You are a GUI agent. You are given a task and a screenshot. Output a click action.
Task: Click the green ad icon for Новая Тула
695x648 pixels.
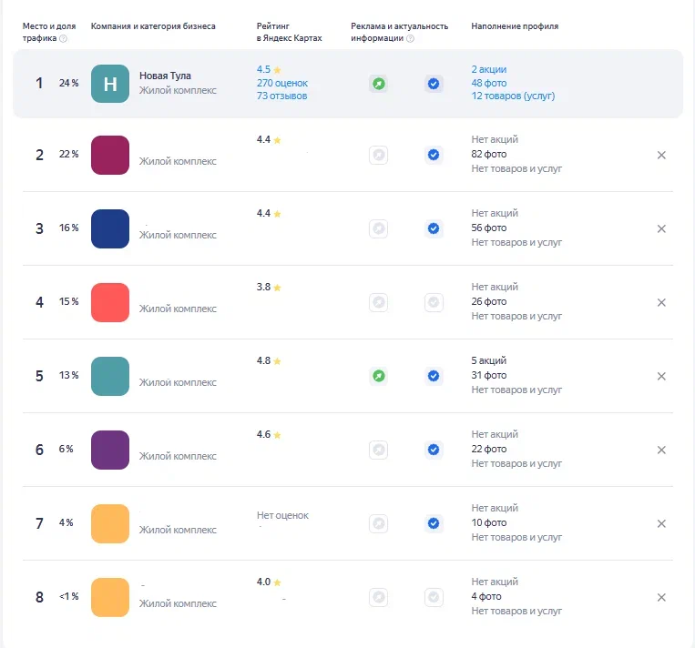point(379,84)
